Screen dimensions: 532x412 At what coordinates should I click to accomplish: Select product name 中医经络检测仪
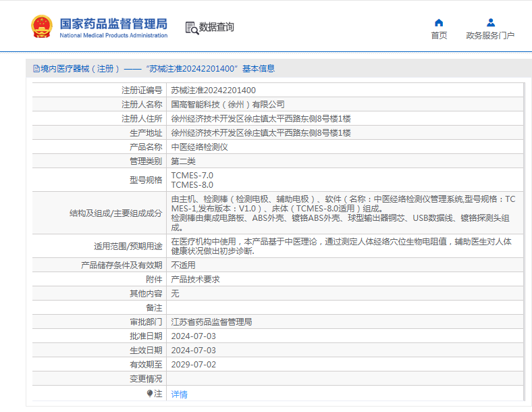(200, 147)
